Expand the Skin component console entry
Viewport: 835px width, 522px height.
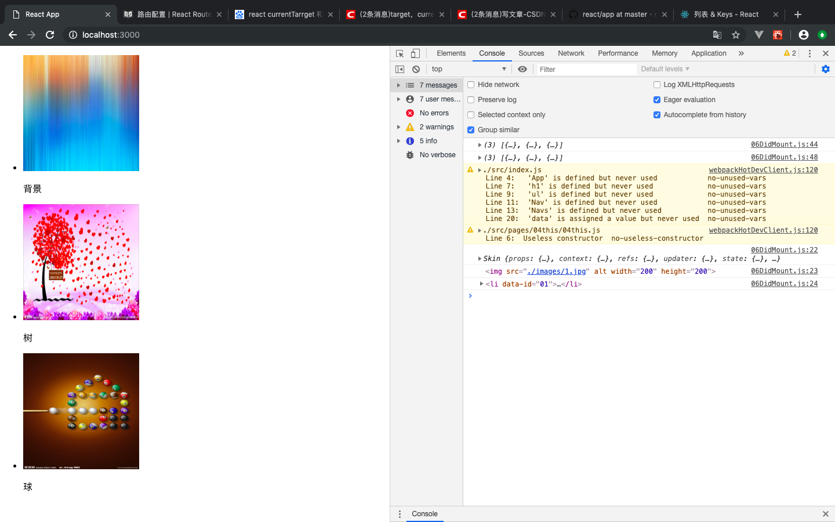(x=480, y=258)
